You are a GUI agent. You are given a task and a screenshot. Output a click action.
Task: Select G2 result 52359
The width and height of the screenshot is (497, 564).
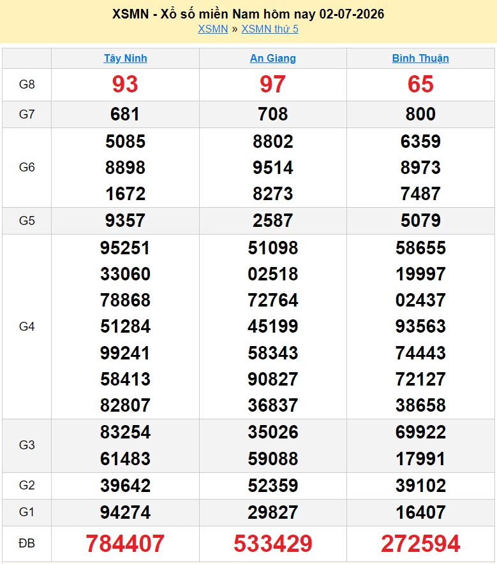(273, 486)
